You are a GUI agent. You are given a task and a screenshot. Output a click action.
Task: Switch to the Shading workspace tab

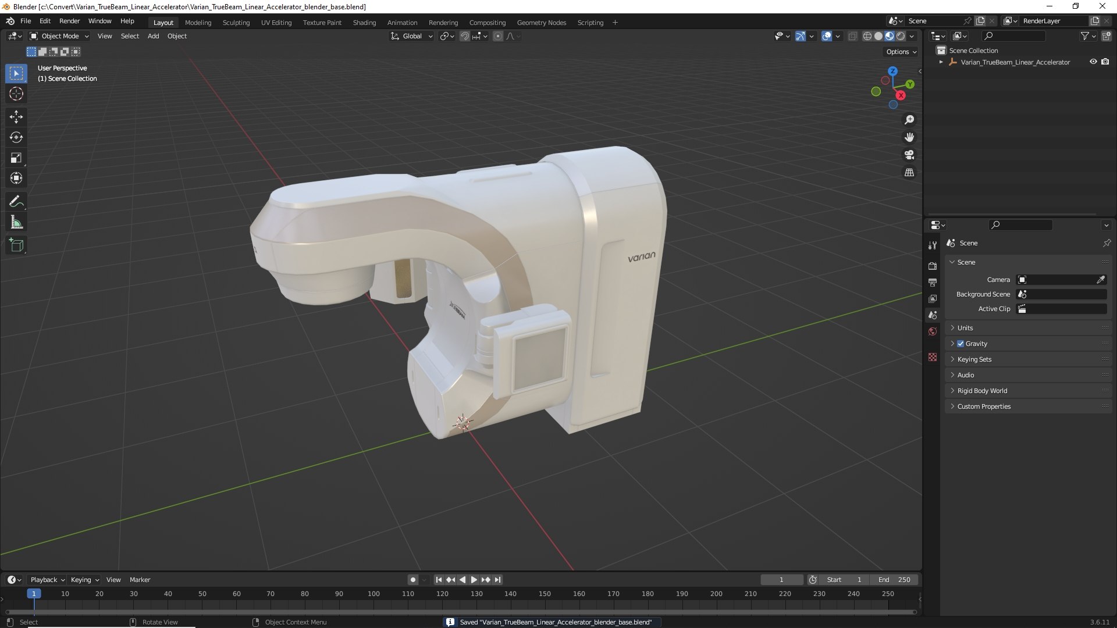point(364,23)
